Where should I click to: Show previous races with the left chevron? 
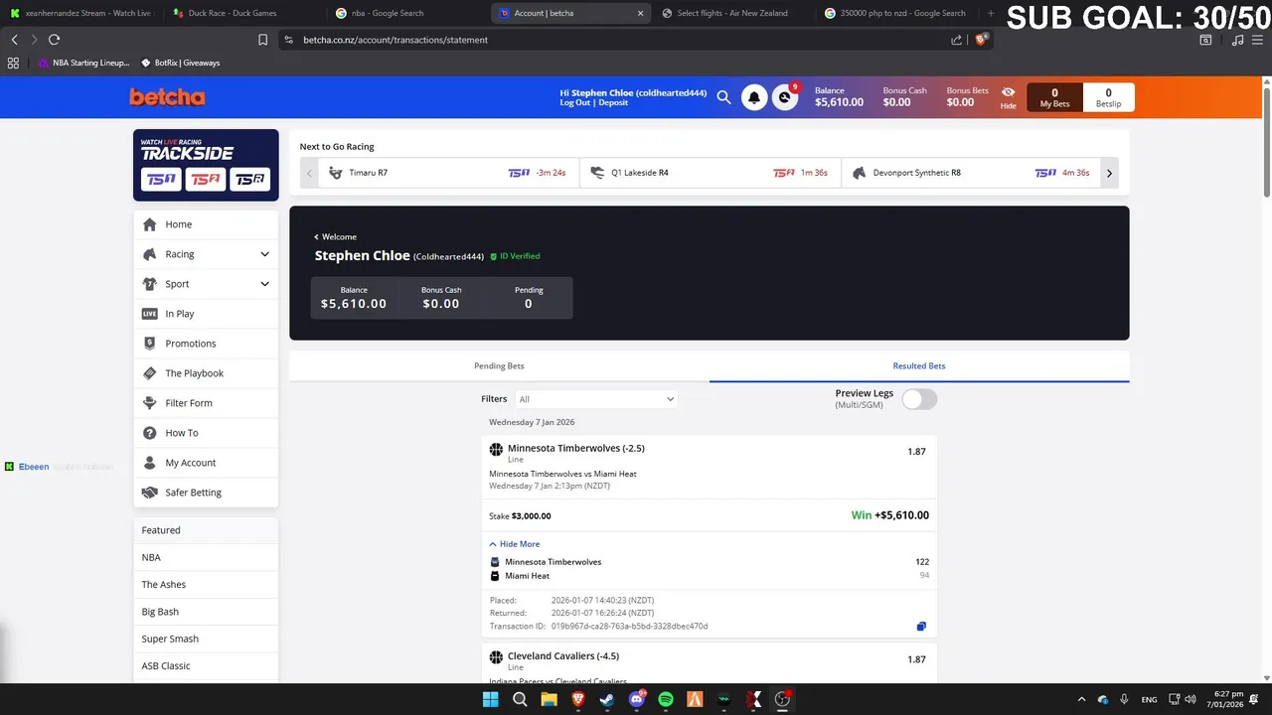309,173
